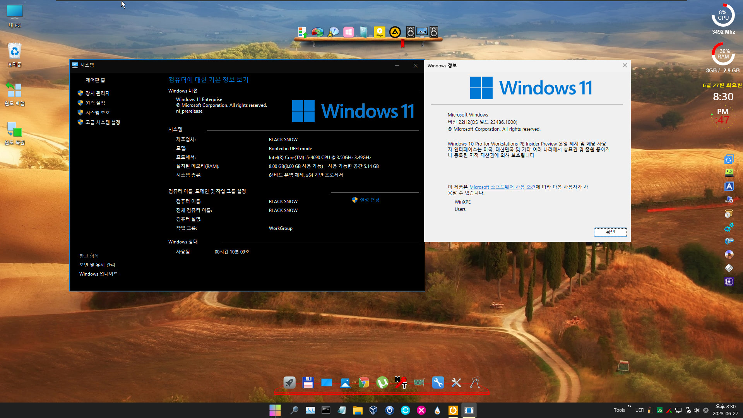Click the network monitor tray icon
Screen dimensions: 743x418
tap(678, 410)
